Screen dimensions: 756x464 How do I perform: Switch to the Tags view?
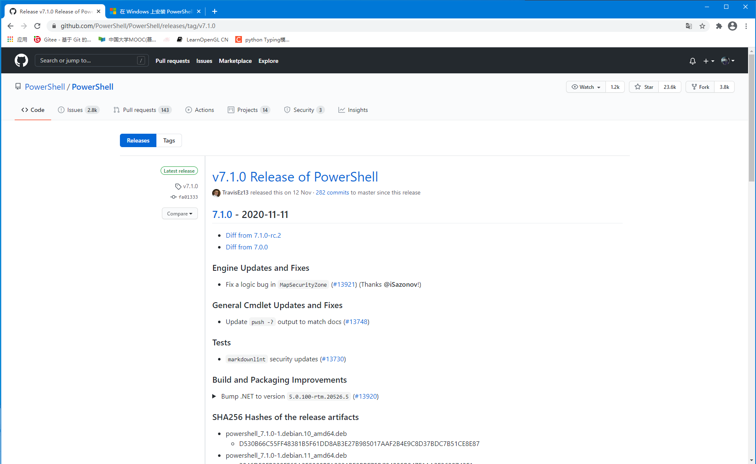tap(169, 140)
